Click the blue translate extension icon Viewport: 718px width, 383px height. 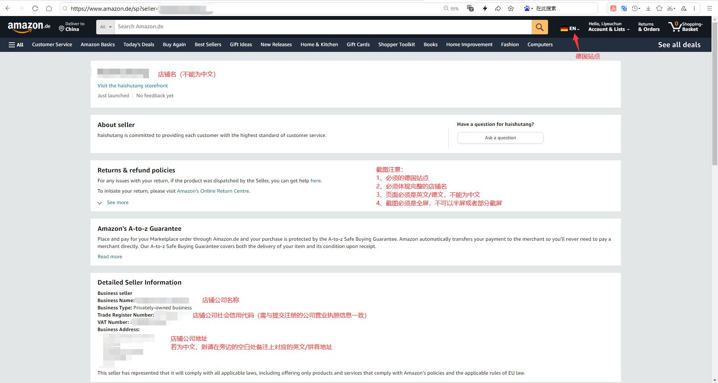[x=624, y=8]
